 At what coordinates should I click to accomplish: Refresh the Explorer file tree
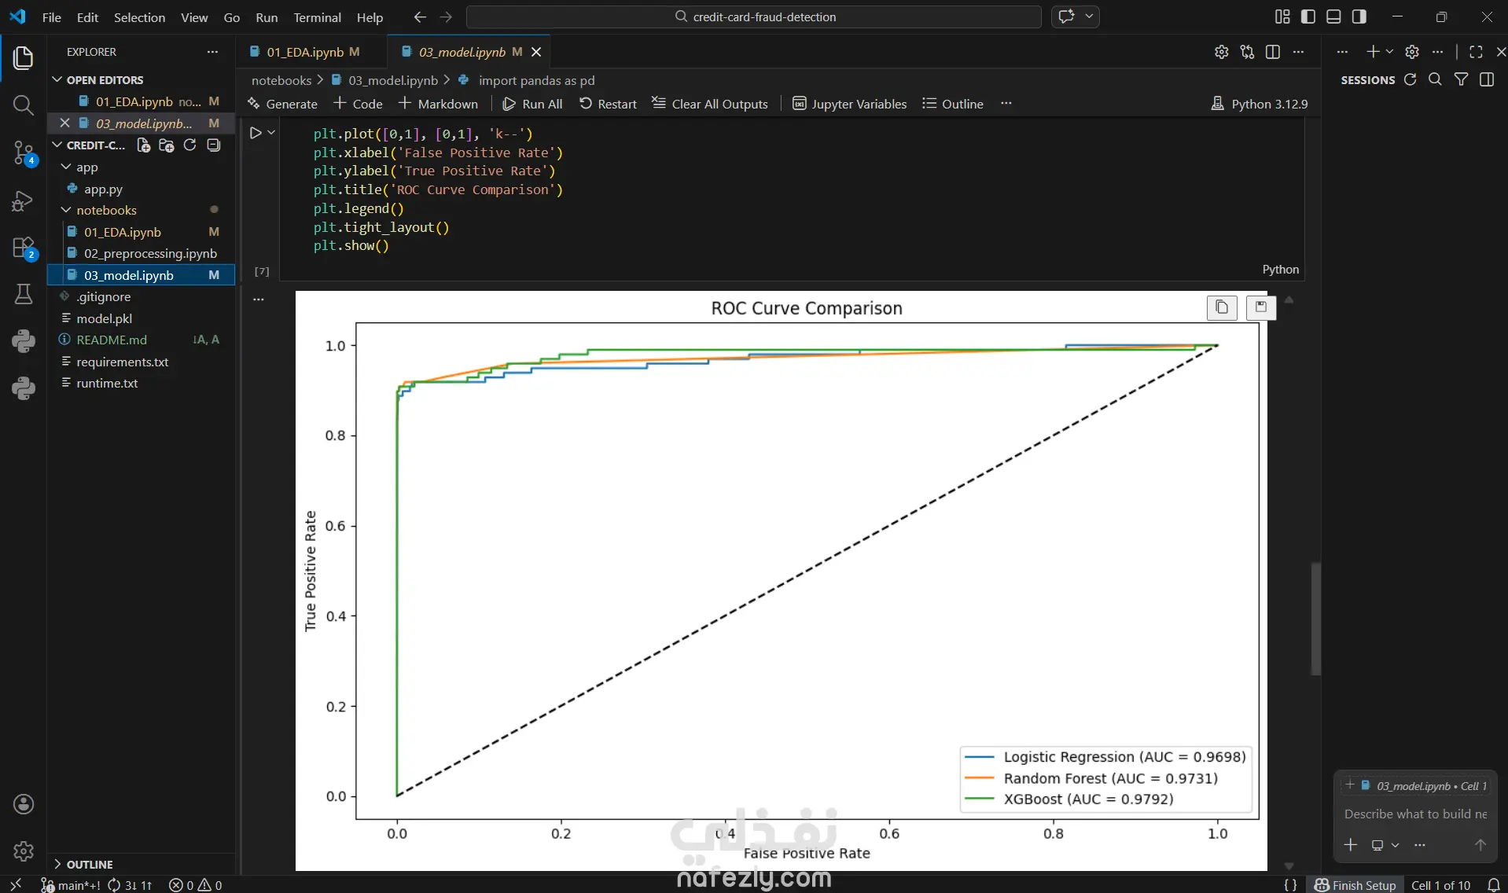[x=189, y=145]
